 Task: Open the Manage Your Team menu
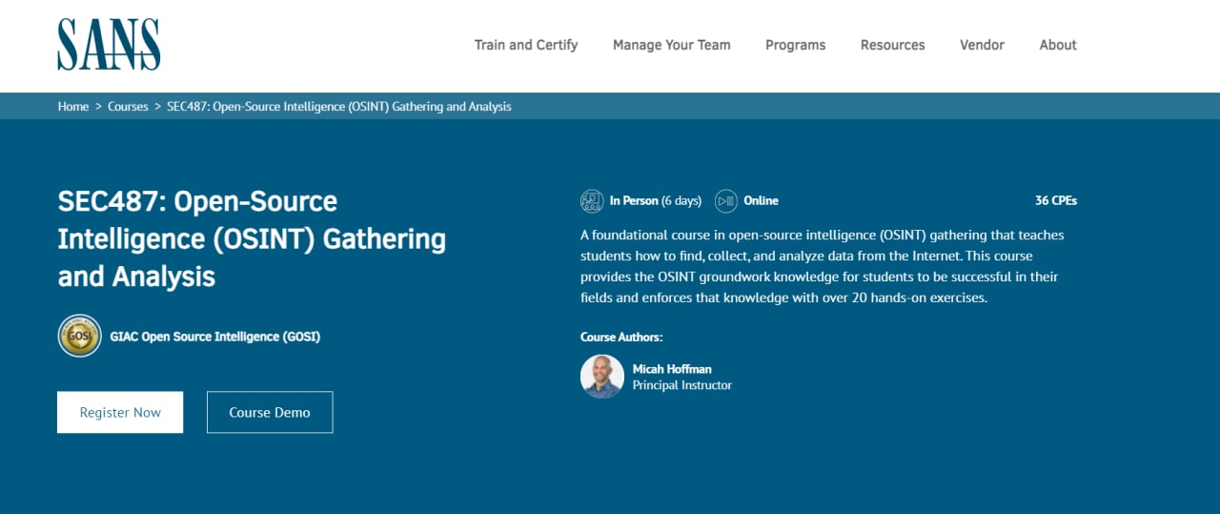672,45
